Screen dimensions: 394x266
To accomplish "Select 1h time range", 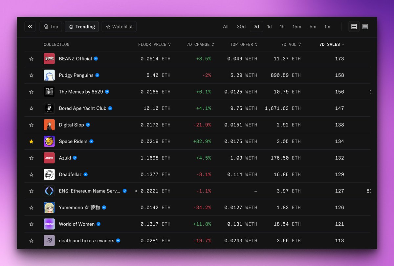I will coord(282,27).
